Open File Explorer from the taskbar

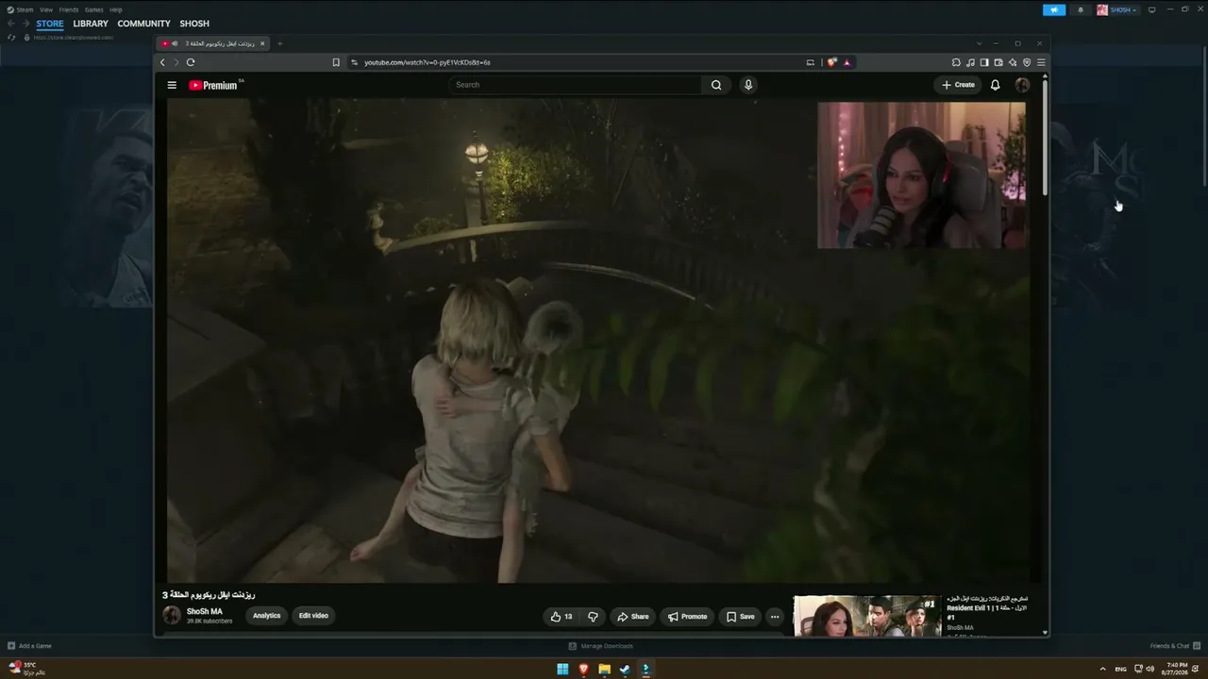coord(604,670)
